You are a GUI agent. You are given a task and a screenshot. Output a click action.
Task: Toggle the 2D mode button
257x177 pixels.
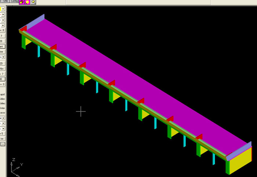pyautogui.click(x=2, y=63)
